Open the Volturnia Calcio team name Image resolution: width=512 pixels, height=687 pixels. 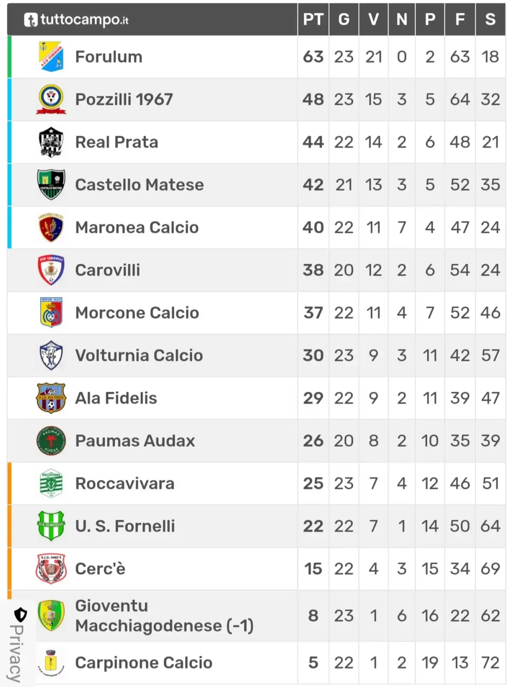[x=139, y=355]
